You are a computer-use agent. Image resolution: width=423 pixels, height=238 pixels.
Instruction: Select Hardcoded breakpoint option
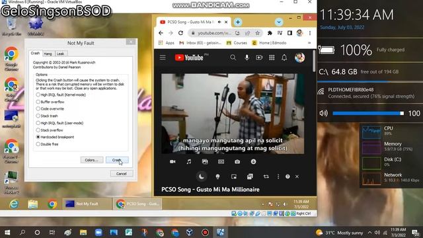click(x=55, y=137)
